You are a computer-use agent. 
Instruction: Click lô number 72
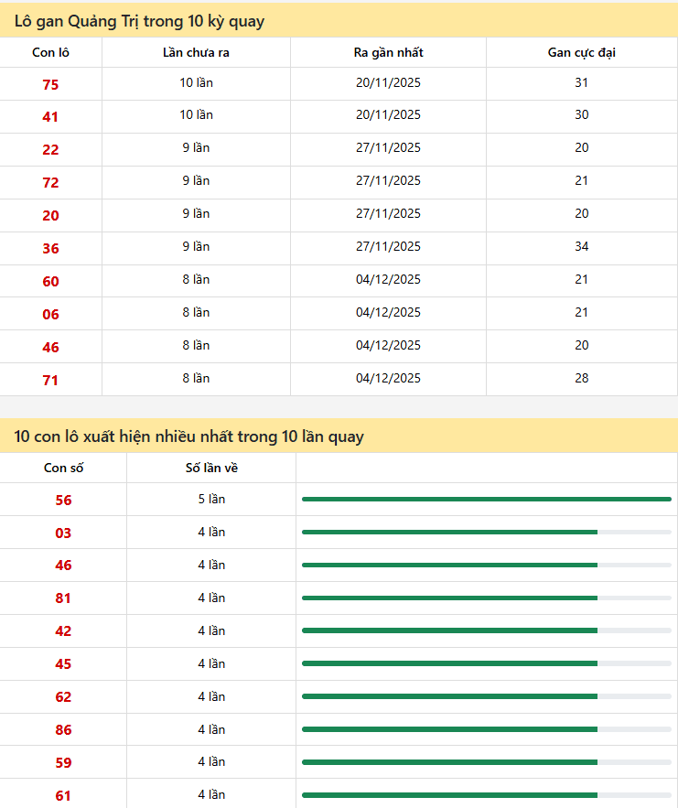50,183
